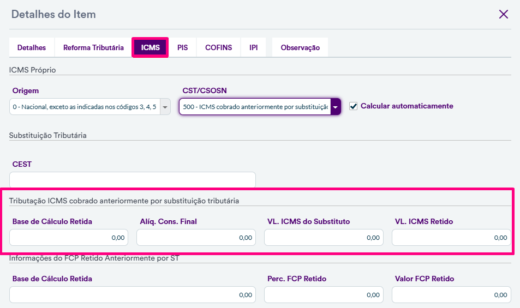Select the ICMS tab
Viewport: 520px width, 308px height.
point(150,48)
